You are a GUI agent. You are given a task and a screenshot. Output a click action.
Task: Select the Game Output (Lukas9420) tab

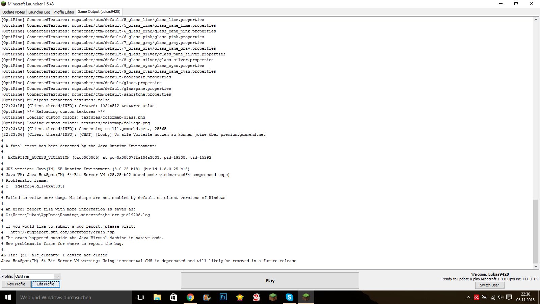tap(99, 11)
